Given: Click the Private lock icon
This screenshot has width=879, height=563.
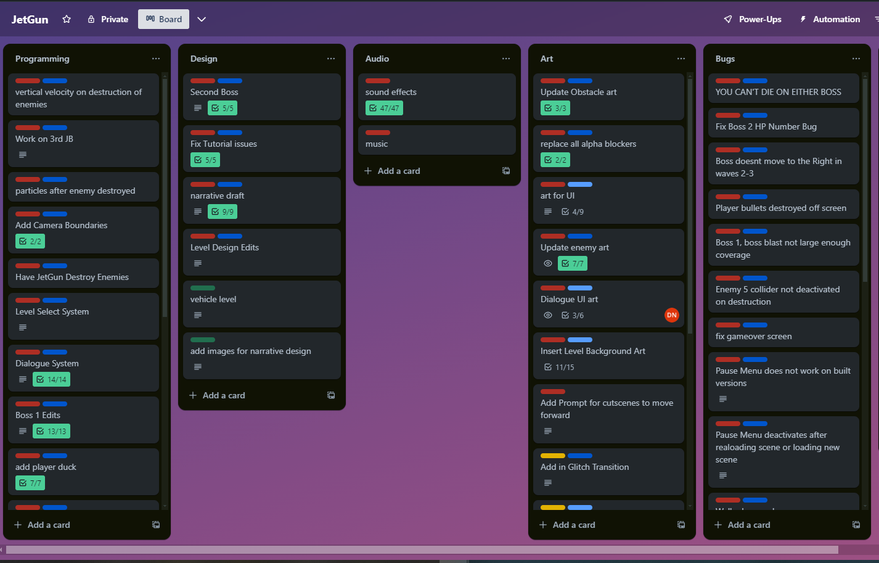Looking at the screenshot, I should 91,19.
